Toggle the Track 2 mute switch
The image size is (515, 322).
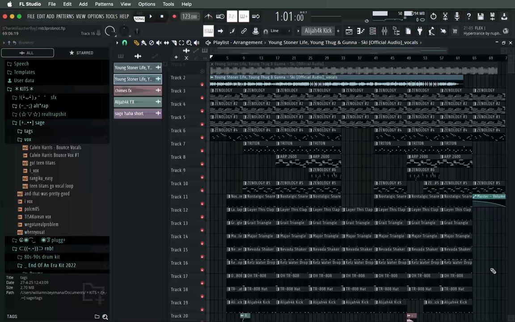[202, 85]
